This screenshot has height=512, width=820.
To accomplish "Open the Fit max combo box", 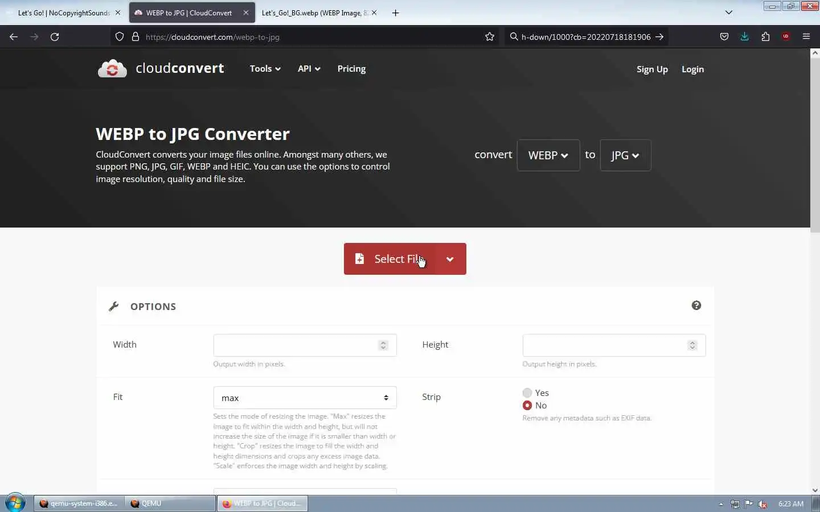I will (x=305, y=398).
